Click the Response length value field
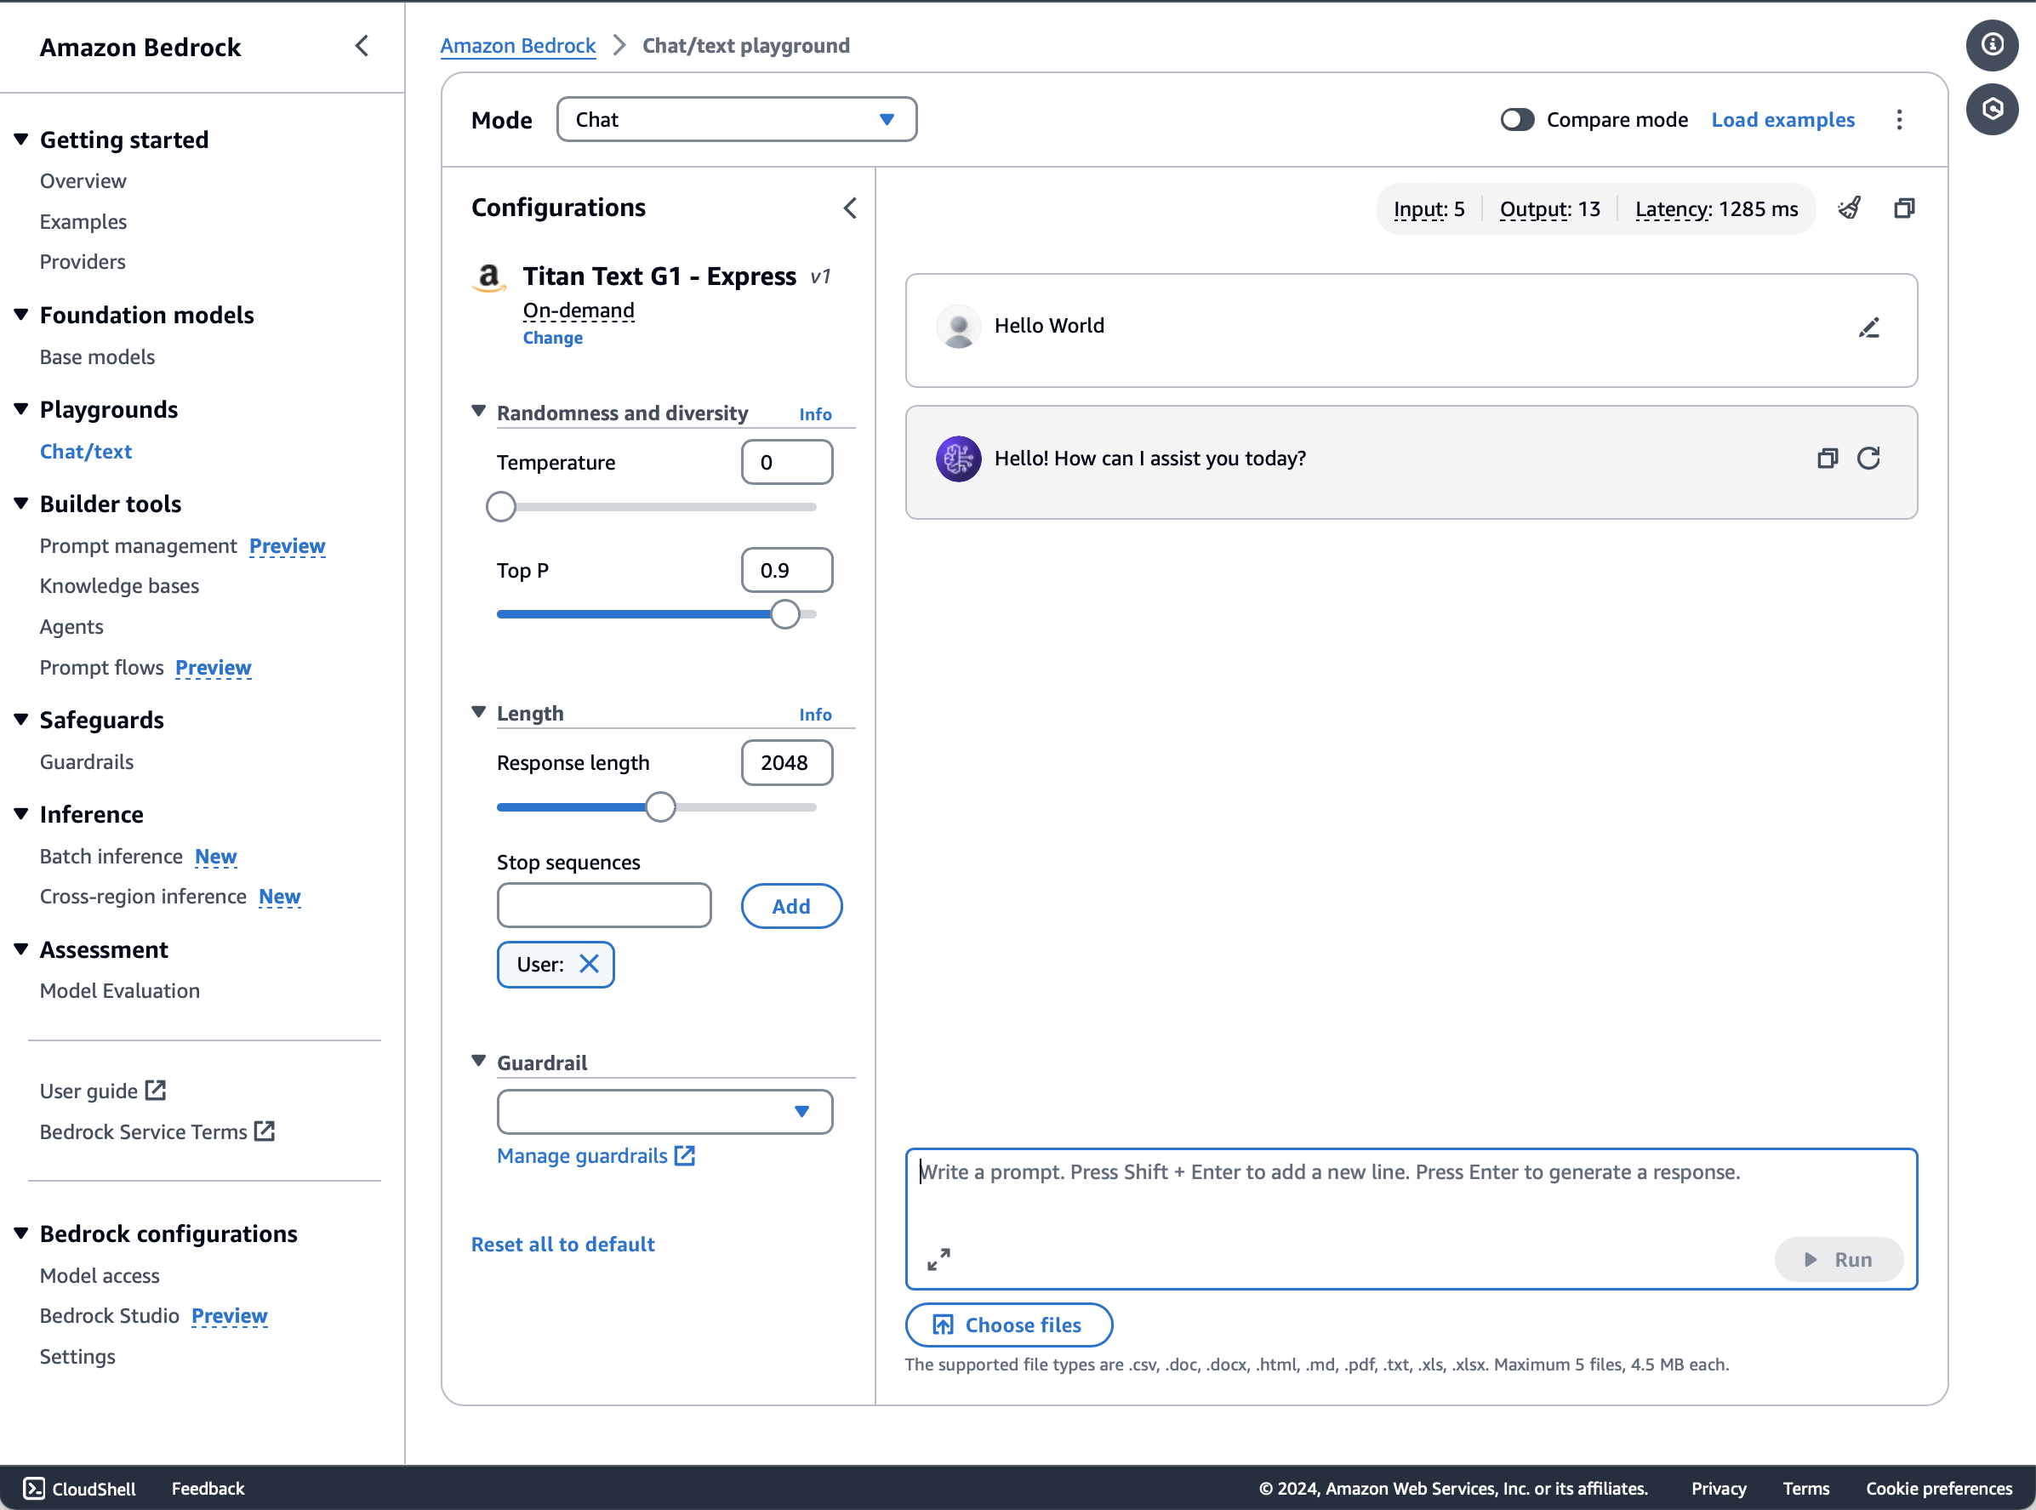2036x1510 pixels. click(787, 762)
